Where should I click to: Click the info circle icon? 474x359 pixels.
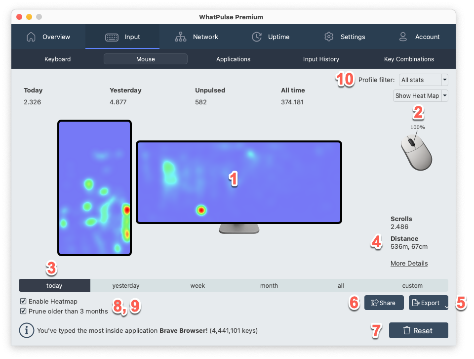point(26,330)
